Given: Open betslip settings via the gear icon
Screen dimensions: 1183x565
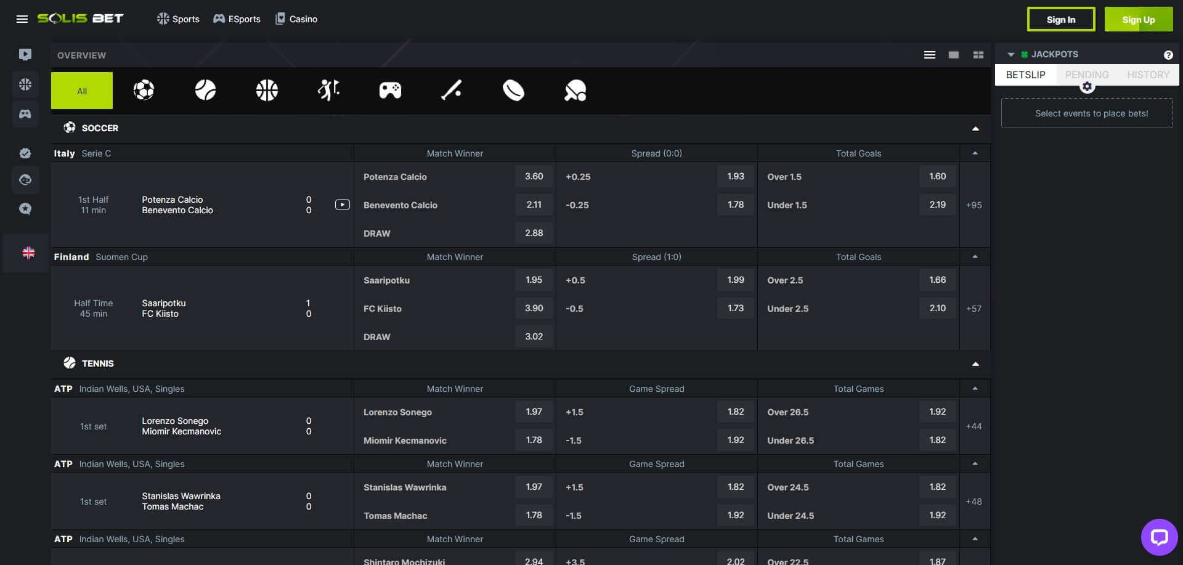Looking at the screenshot, I should point(1087,86).
